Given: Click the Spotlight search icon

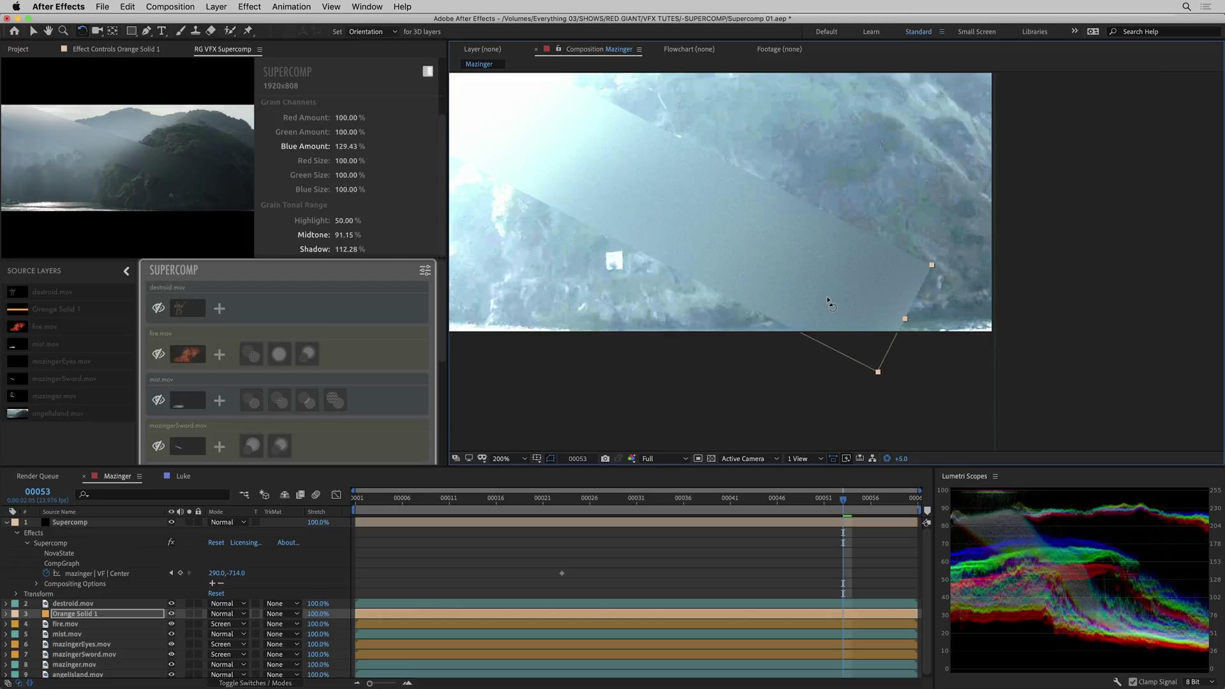Looking at the screenshot, I should (x=1187, y=6).
